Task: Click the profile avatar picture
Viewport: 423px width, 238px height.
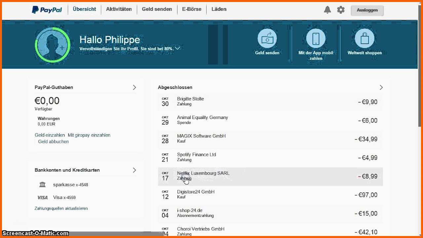Action: (x=53, y=45)
